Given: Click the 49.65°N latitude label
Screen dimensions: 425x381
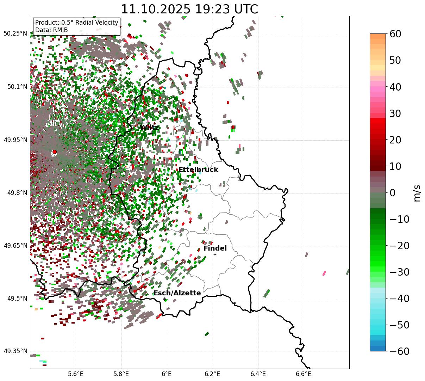Looking at the screenshot, I should 15,246.
